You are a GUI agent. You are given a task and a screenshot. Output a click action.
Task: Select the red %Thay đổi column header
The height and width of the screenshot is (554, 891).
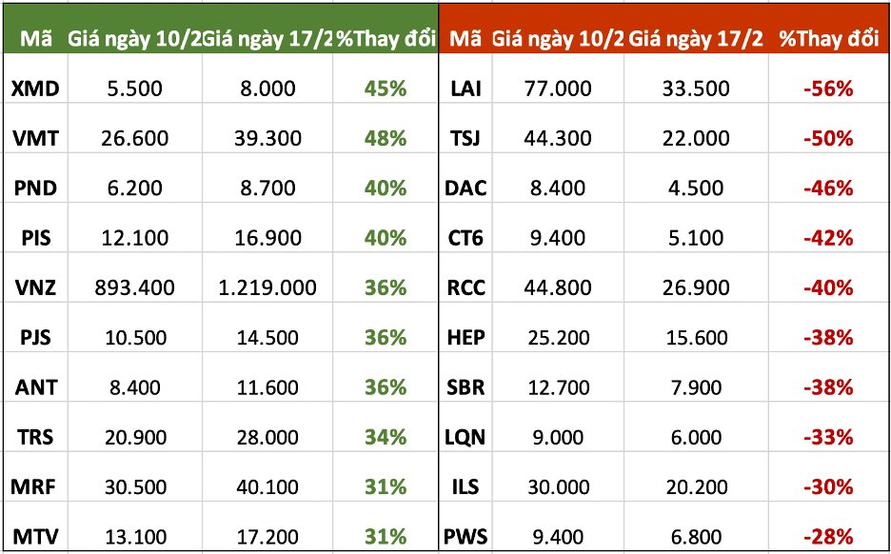828,39
